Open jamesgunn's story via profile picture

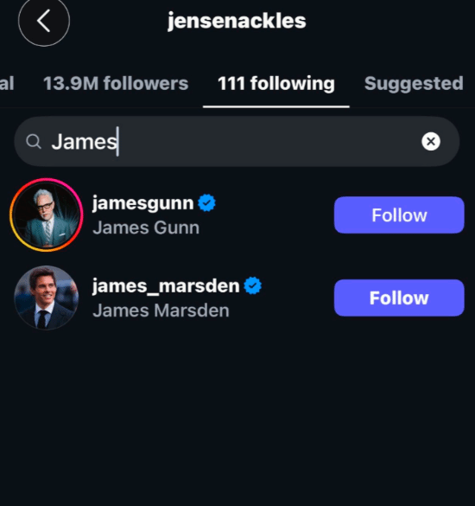tap(47, 215)
